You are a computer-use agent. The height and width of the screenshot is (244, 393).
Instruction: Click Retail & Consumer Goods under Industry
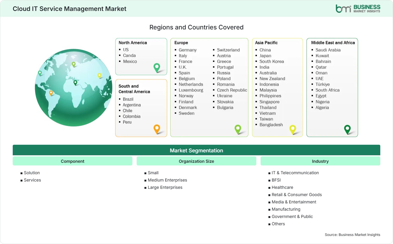[x=297, y=195]
